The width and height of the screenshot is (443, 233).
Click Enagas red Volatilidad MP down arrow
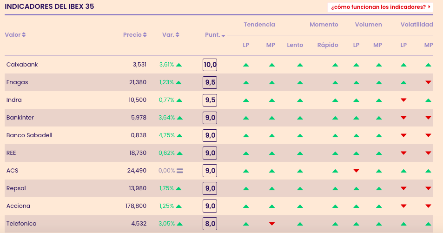(x=428, y=82)
